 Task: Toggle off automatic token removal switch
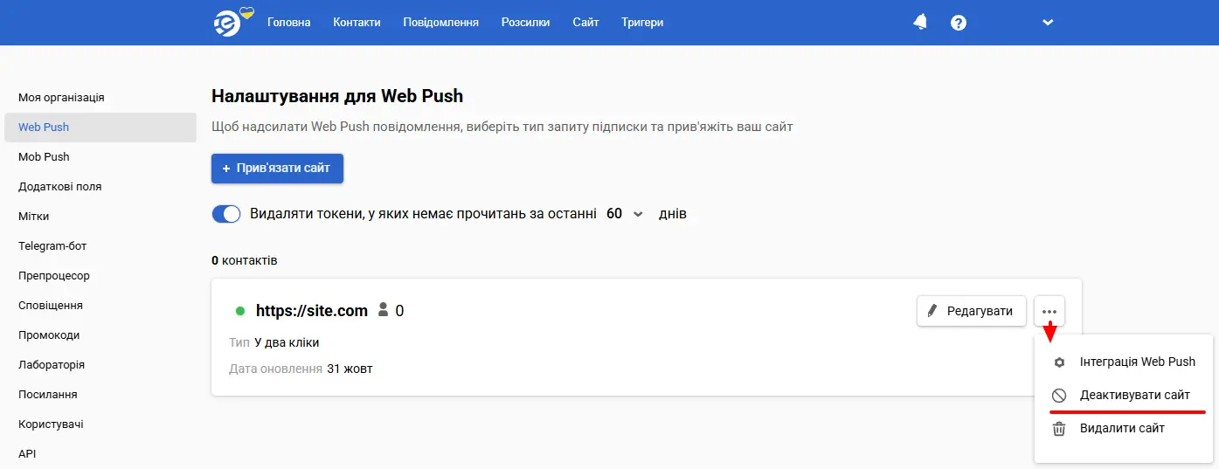coord(226,214)
